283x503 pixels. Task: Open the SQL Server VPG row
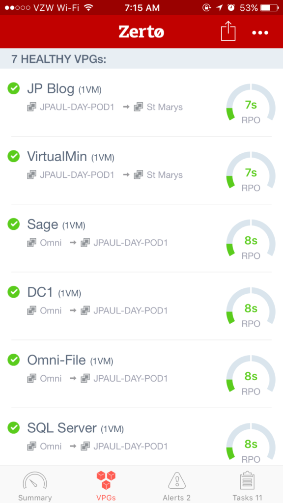pos(141,437)
